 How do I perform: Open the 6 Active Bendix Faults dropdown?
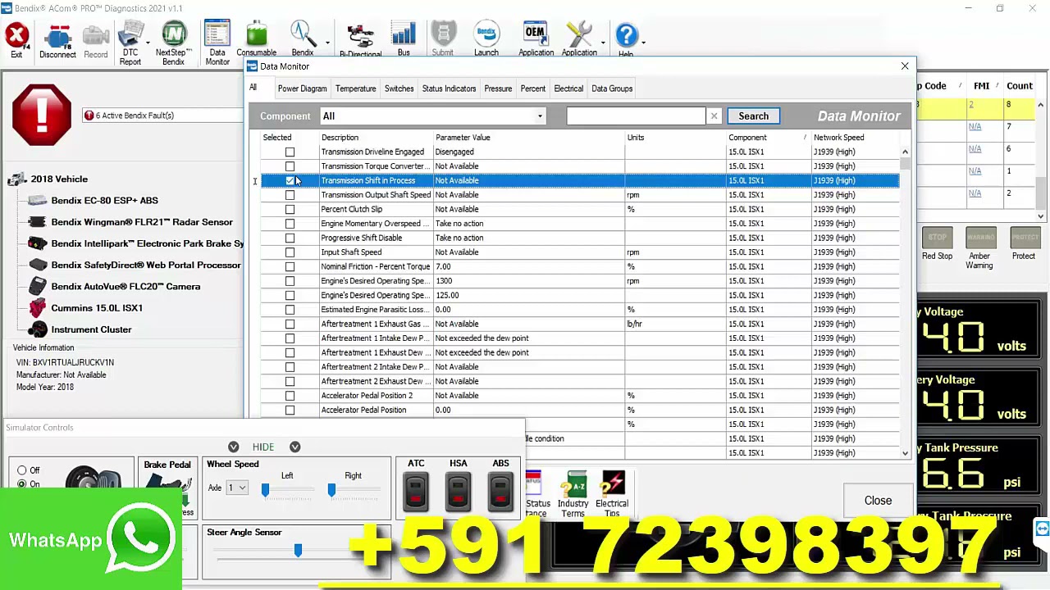click(x=162, y=116)
